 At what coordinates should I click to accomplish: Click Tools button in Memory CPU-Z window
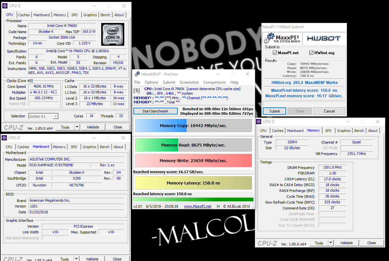point(319,243)
